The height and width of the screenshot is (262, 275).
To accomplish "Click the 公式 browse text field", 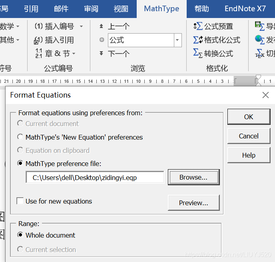I will [x=141, y=40].
